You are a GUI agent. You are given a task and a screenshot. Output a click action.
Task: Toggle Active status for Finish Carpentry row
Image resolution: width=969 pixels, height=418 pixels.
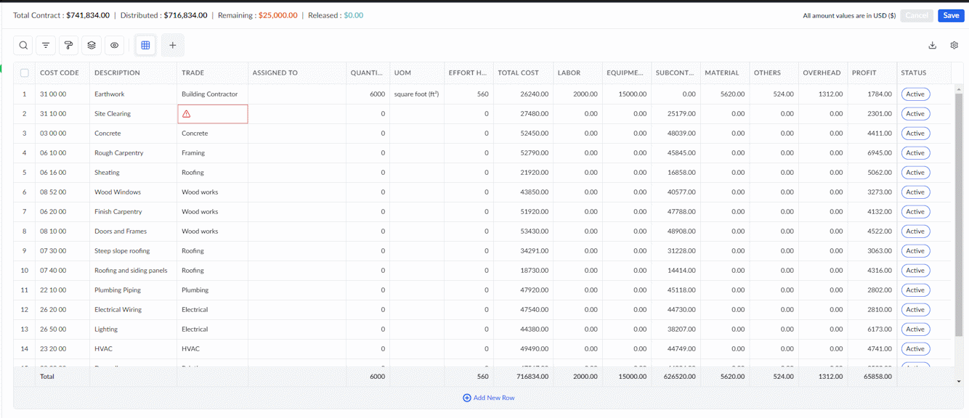coord(915,212)
